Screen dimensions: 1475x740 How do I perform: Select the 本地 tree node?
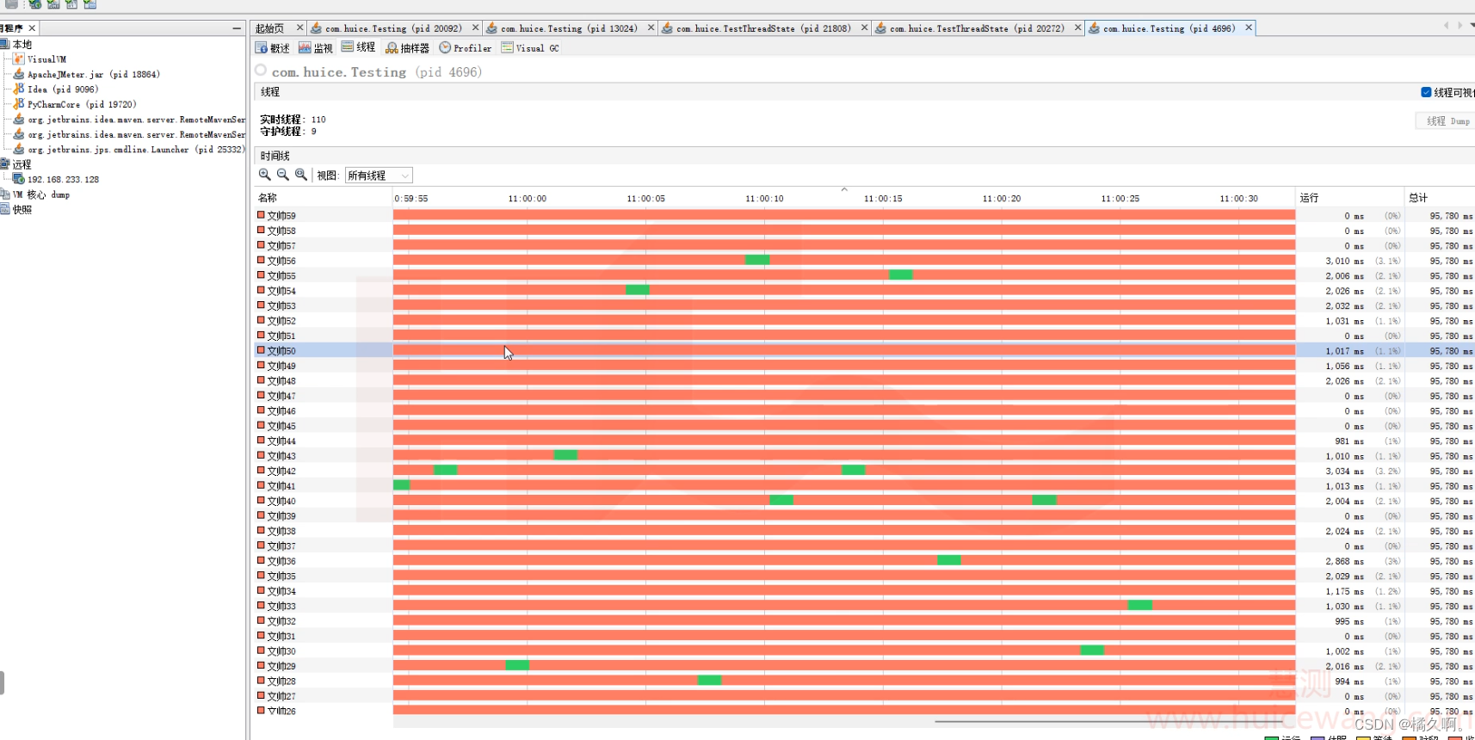(16, 45)
